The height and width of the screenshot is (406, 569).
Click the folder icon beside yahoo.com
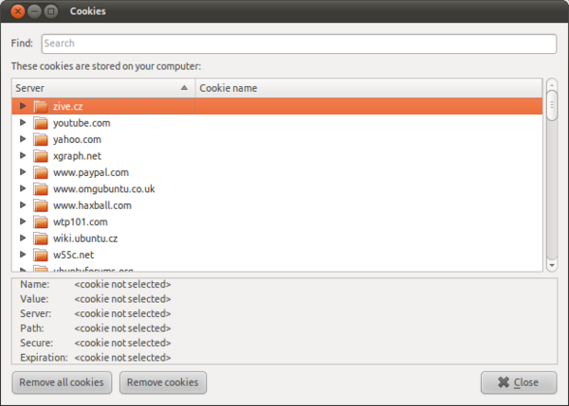[x=40, y=139]
